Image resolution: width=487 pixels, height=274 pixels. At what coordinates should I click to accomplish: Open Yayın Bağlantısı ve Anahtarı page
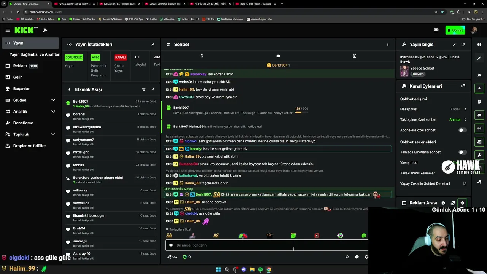click(35, 54)
